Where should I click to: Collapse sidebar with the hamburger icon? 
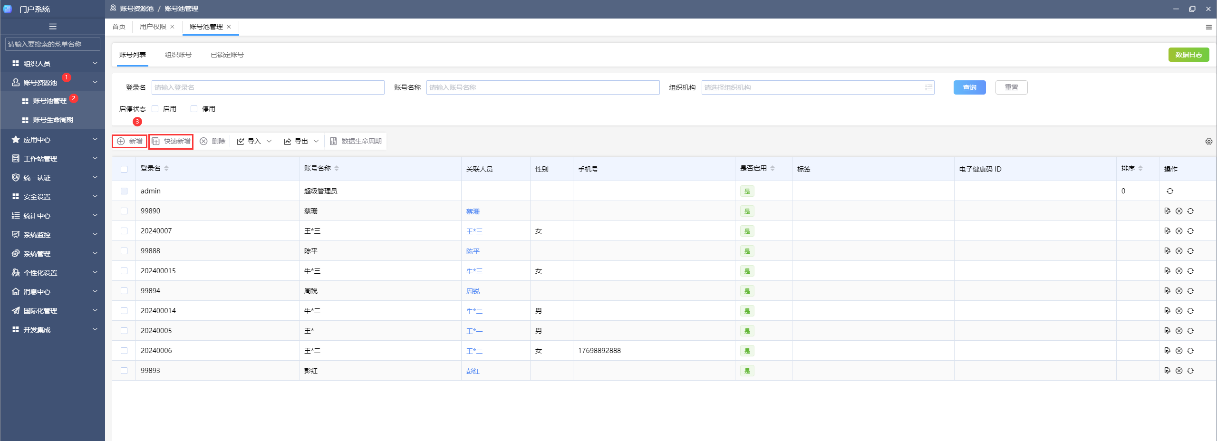[x=53, y=27]
